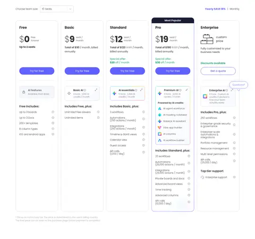Click info icon for 8 column types
This screenshot has height=239, width=255.
[x=53, y=129]
